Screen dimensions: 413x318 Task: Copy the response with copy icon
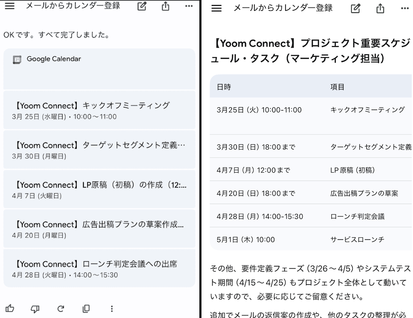(86, 309)
